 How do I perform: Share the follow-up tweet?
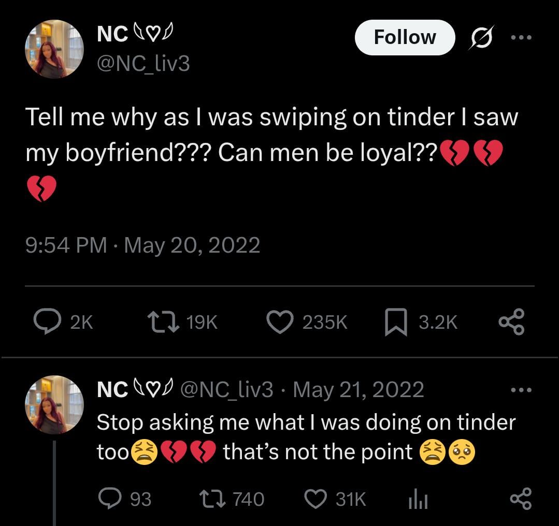coord(521,498)
